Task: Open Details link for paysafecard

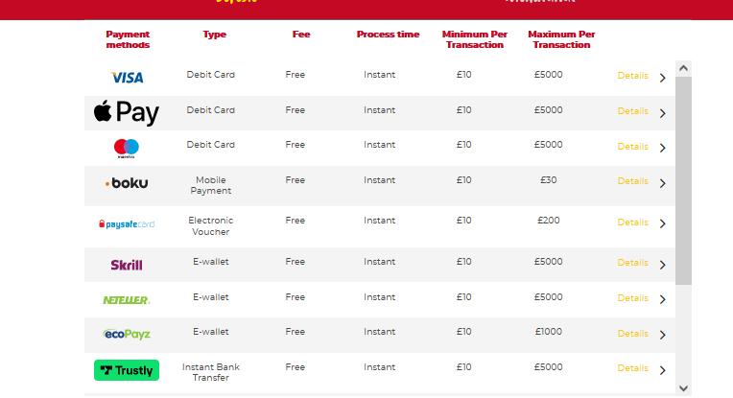Action: tap(632, 222)
